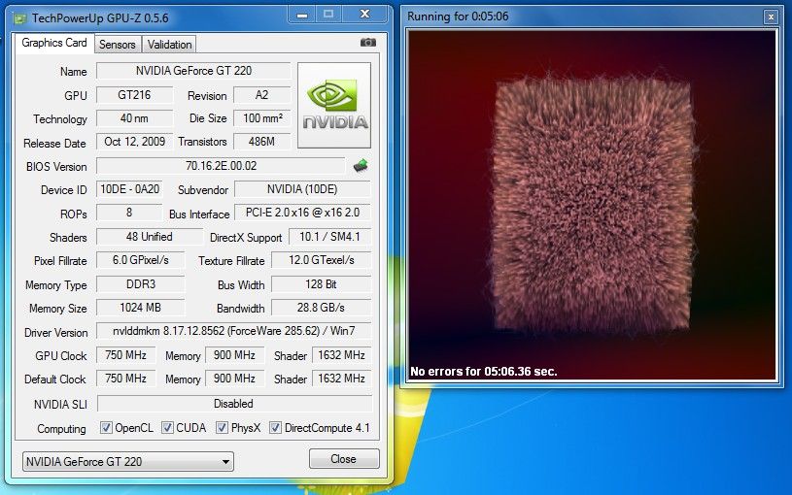Screen dimensions: 792x495
Task: Click the camera screenshot icon in GPU-Z
Action: pyautogui.click(x=367, y=43)
